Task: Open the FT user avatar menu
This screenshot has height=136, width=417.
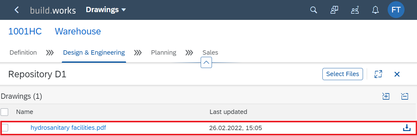Action: pyautogui.click(x=396, y=10)
